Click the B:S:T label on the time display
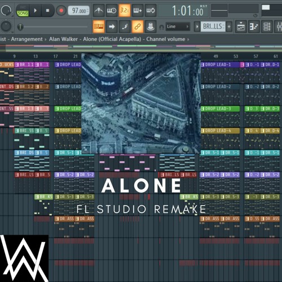This screenshot has height=282, width=282. 204,6
